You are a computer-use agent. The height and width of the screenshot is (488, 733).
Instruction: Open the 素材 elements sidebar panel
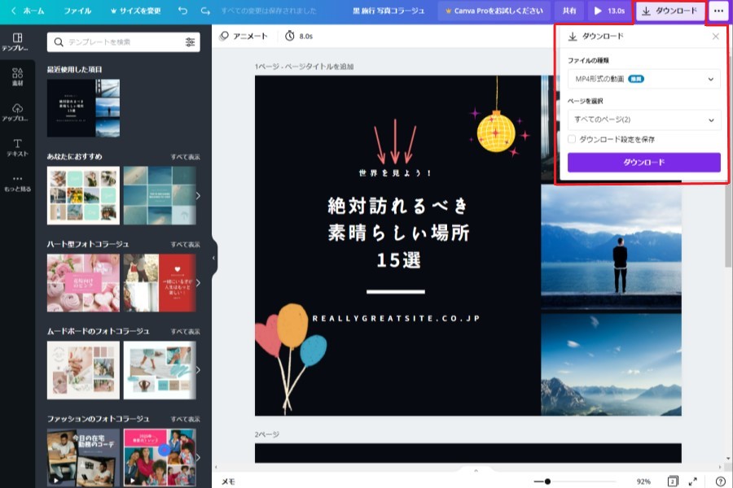[x=17, y=77]
